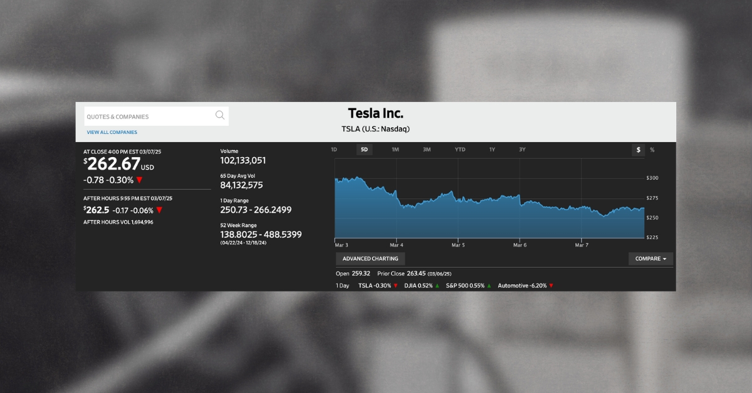Click the $225 price axis label
This screenshot has height=393, width=752.
(x=652, y=237)
